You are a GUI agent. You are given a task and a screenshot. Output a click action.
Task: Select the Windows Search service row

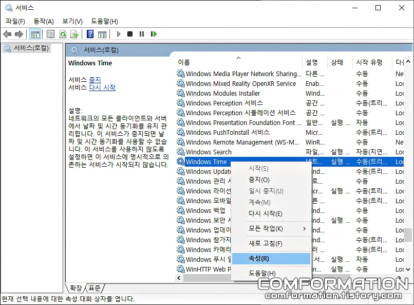(x=289, y=152)
